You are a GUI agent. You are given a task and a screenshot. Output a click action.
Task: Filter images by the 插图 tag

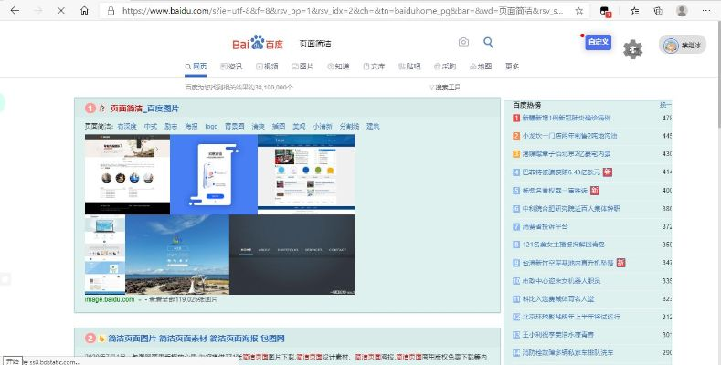point(279,126)
